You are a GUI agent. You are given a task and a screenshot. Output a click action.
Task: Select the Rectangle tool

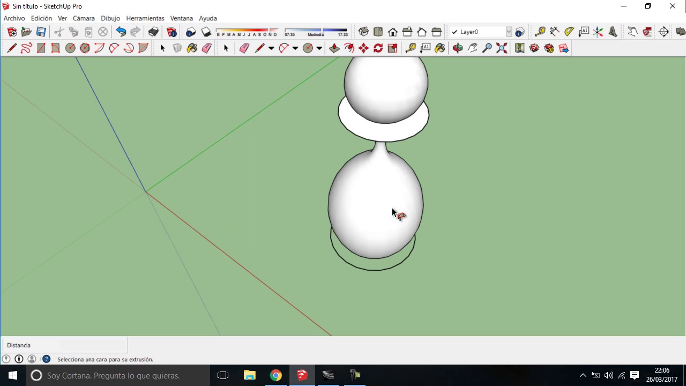pos(41,48)
